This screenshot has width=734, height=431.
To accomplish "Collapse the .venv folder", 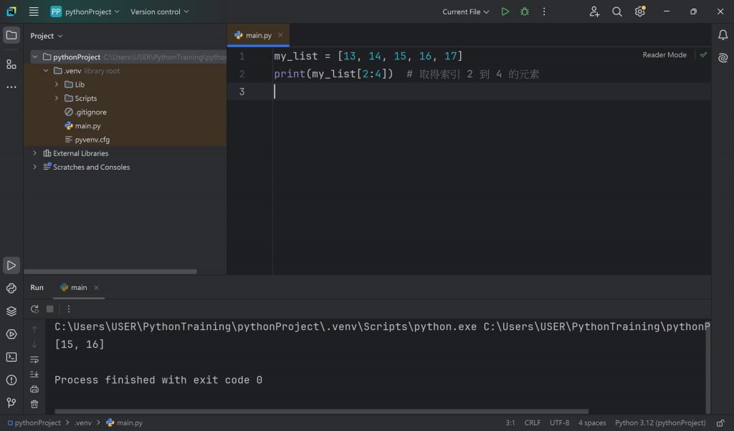I will click(x=46, y=71).
